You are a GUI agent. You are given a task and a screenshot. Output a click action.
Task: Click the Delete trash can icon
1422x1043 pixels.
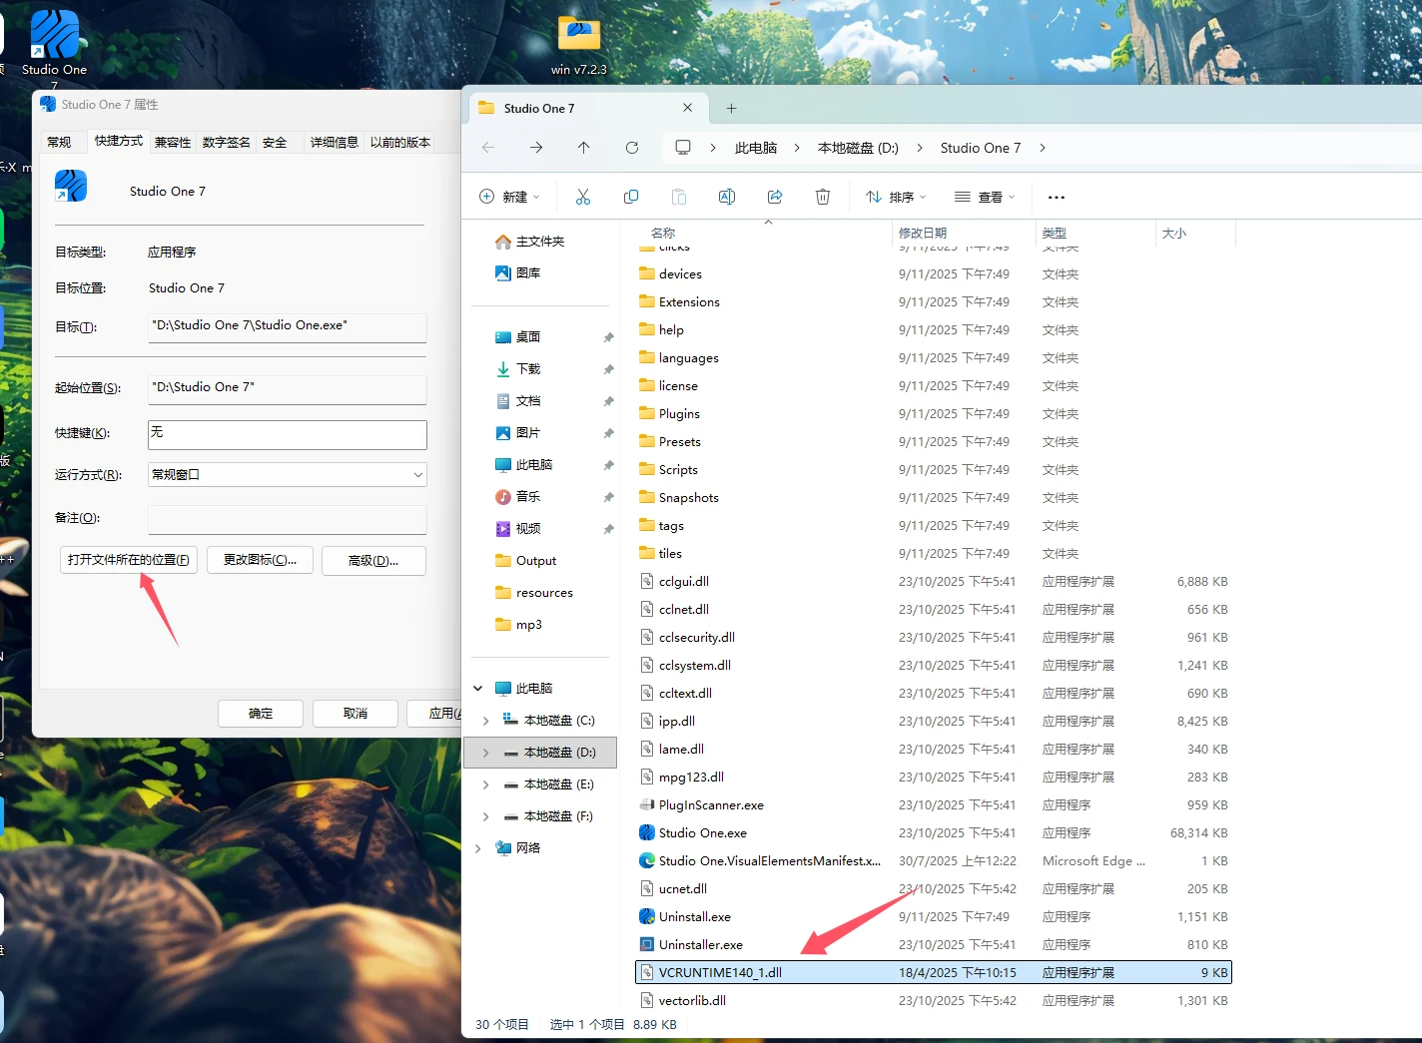(823, 197)
